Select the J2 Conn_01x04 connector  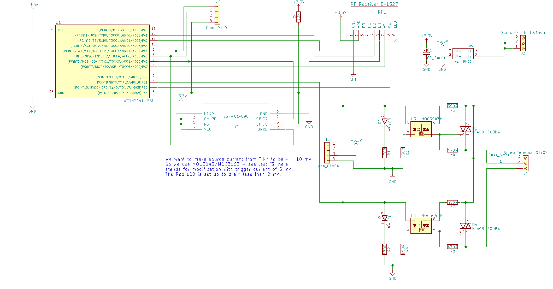point(217,14)
